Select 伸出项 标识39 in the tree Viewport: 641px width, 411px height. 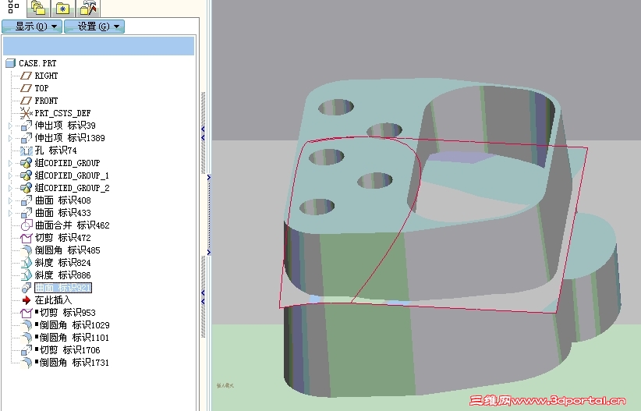65,126
